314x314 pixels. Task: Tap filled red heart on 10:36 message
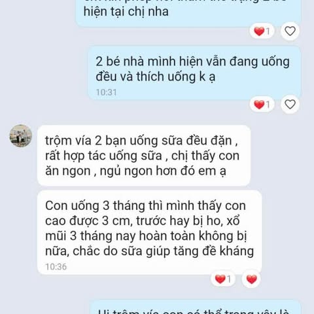(x=251, y=279)
